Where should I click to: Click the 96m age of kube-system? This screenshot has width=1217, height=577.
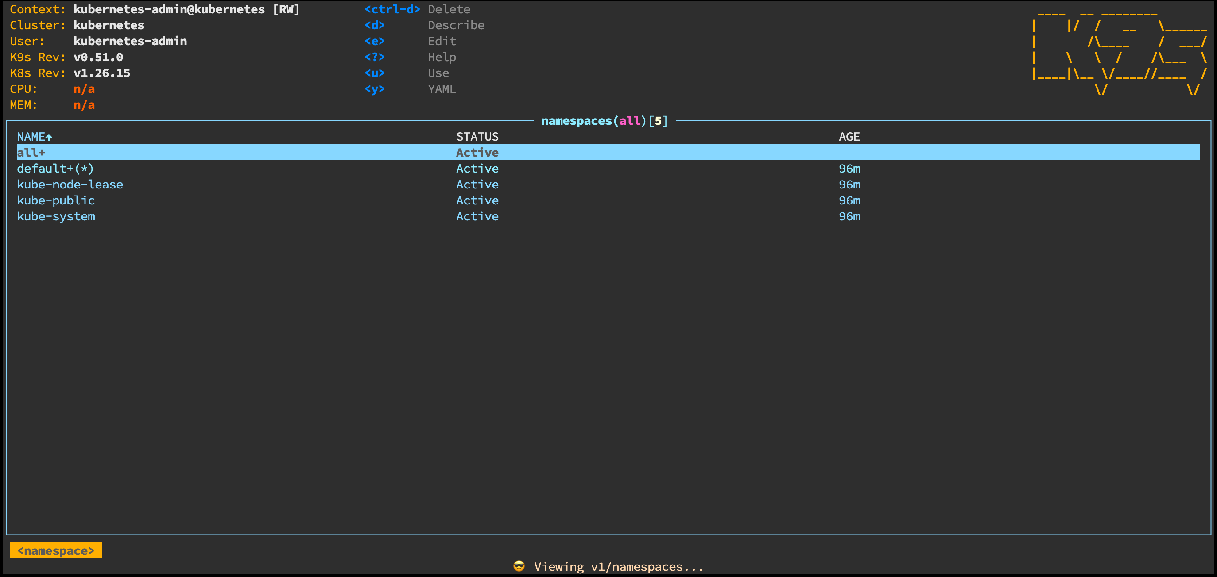[849, 217]
